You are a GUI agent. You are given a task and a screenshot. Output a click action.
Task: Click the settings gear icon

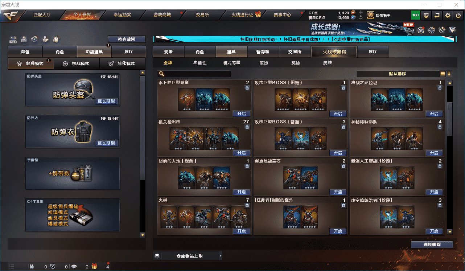pyautogui.click(x=448, y=15)
